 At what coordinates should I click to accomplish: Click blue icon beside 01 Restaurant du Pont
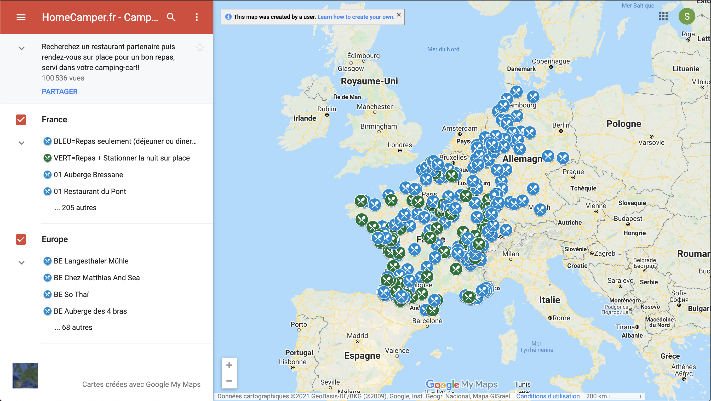pos(48,191)
